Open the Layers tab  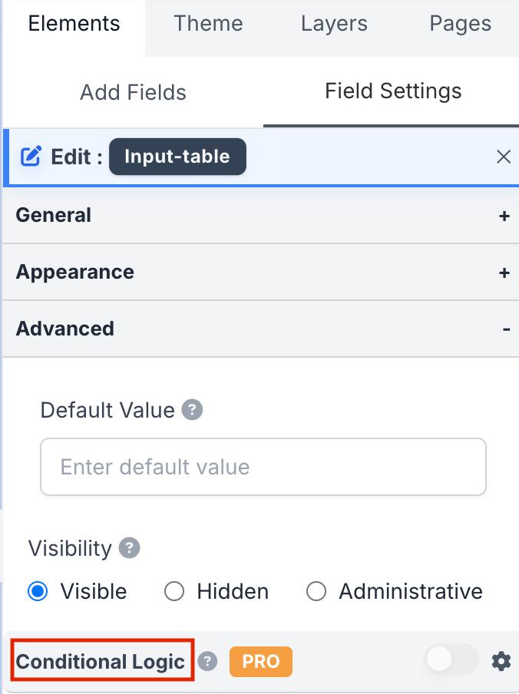click(334, 24)
